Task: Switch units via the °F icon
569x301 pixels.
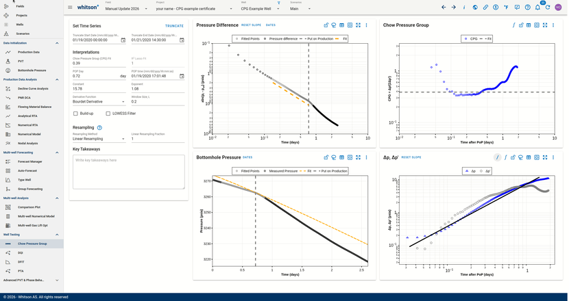Action: point(506,8)
